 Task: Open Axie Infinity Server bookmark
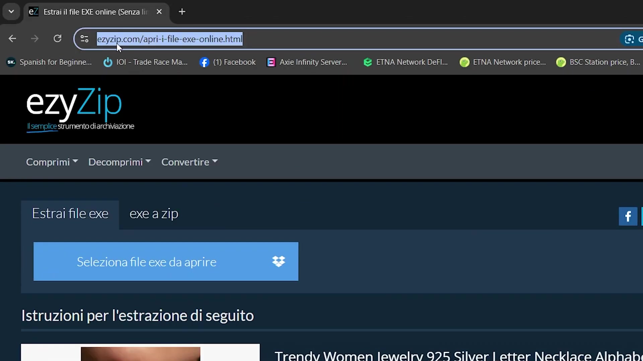(307, 62)
